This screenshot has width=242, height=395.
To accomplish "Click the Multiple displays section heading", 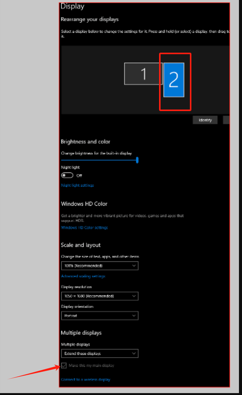I will tap(81, 333).
